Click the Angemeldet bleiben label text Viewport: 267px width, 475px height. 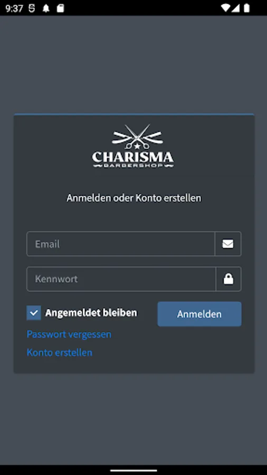pos(91,312)
